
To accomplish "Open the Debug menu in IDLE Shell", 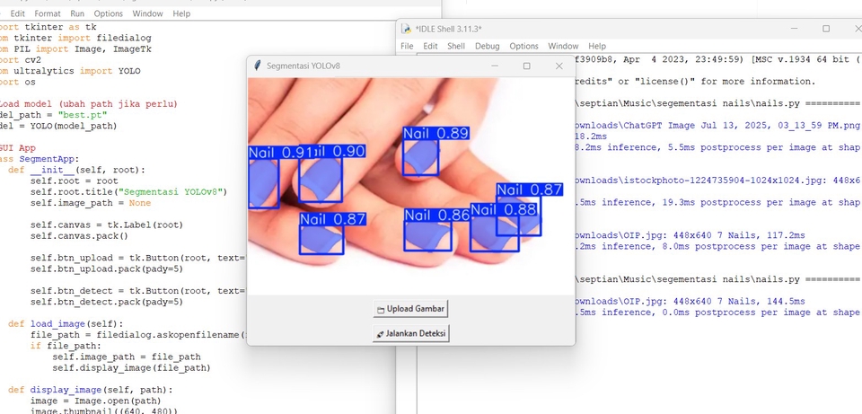I will [x=487, y=46].
